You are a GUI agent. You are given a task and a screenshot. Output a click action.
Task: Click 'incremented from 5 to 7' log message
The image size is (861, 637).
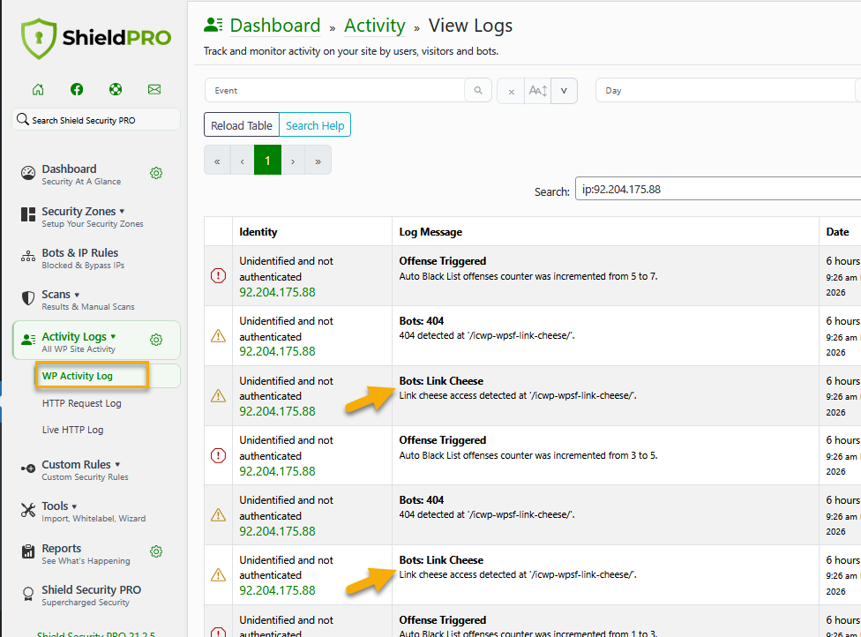click(x=528, y=276)
